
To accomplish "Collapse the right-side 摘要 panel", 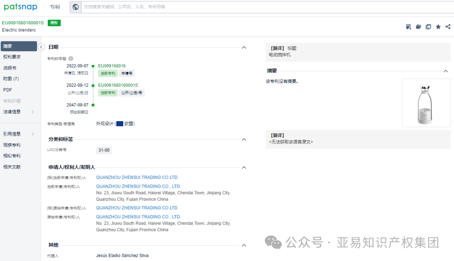I will click(x=446, y=71).
